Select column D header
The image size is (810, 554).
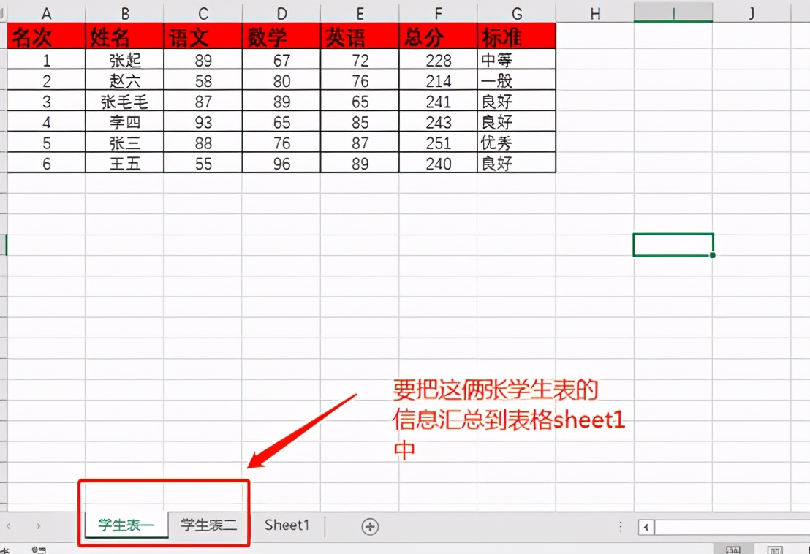281,13
